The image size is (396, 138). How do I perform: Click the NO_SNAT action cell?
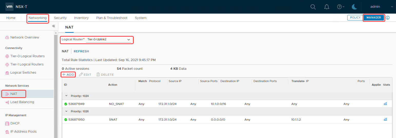117,104
